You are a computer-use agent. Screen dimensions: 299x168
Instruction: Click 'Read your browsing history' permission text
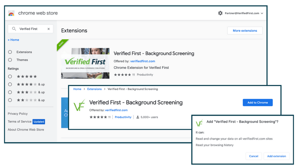(215, 145)
